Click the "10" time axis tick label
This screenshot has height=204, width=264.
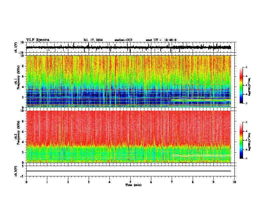[234, 182]
